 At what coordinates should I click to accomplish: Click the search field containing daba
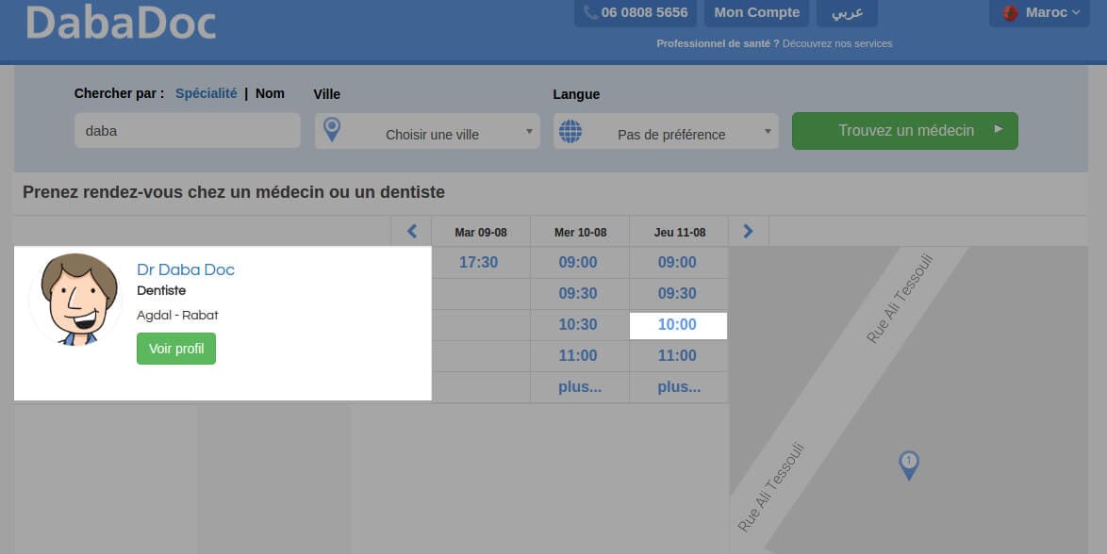coord(187,131)
